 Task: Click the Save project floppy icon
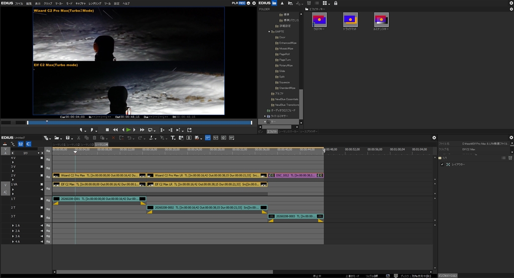(67, 137)
